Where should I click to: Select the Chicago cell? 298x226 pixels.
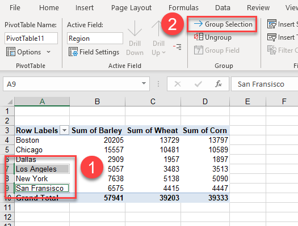[42, 150]
